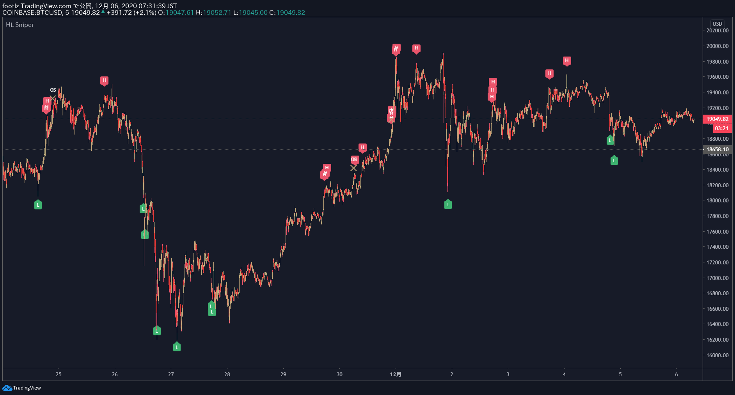Click the COINBASE:BTCUSD symbol text in header
The width and height of the screenshot is (735, 395).
[32, 12]
